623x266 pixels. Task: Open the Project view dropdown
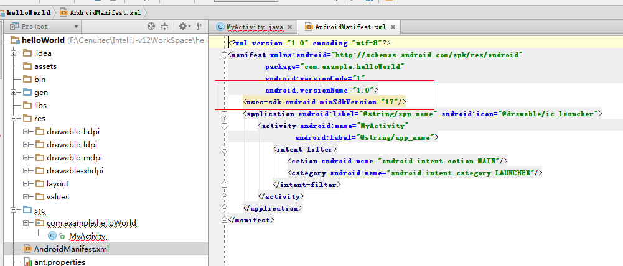point(76,27)
